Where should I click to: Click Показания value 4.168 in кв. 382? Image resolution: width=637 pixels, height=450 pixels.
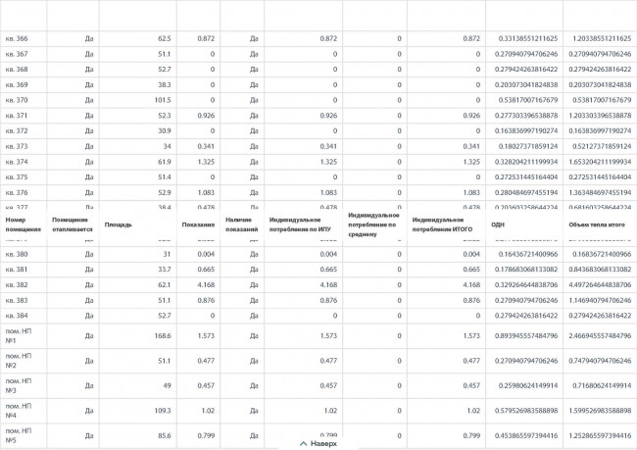(206, 285)
